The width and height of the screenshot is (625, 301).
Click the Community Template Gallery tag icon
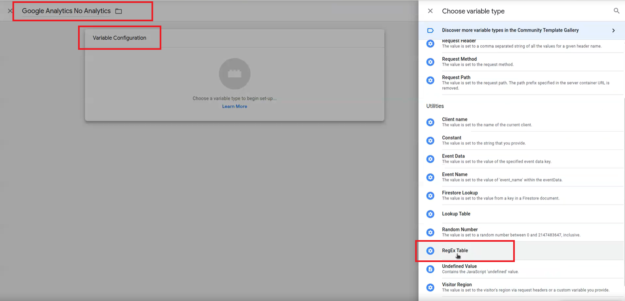[430, 30]
